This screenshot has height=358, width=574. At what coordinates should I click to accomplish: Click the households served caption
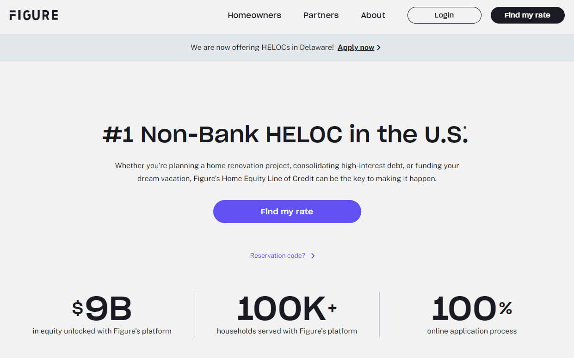[287, 331]
